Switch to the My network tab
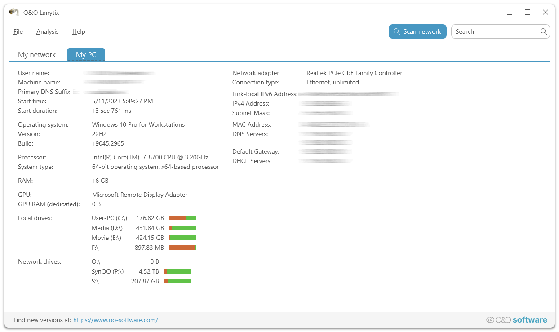This screenshot has height=332, width=559. [x=37, y=54]
